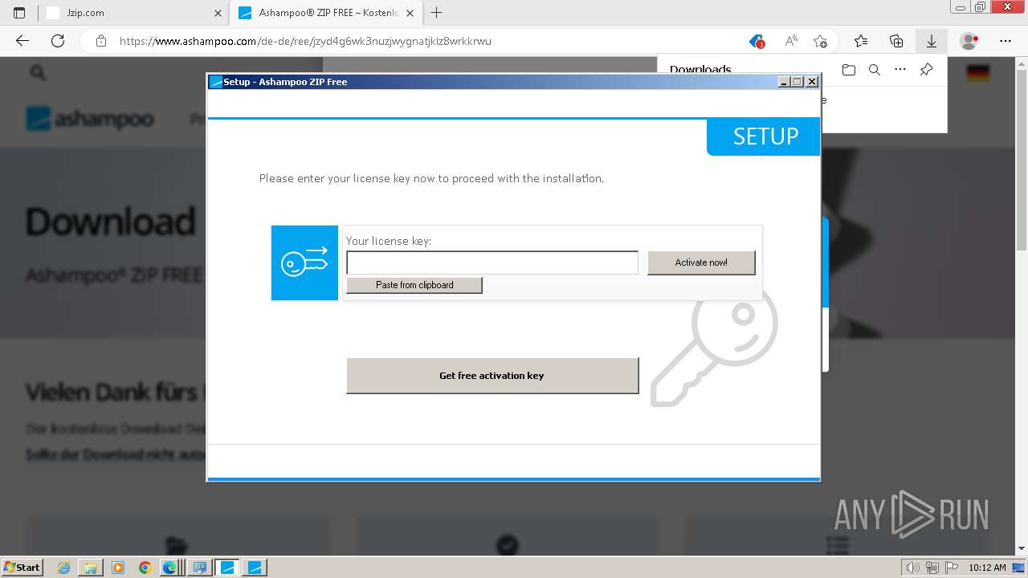Screen dimensions: 1028x578
Task: Open the Windows Start menu
Action: (22, 567)
